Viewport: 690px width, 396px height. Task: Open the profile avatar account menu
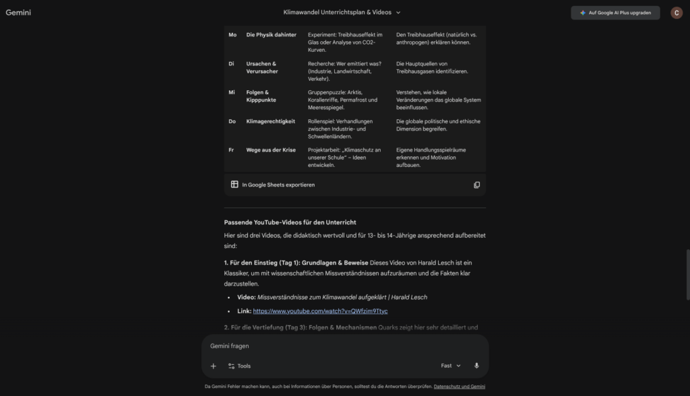(677, 13)
